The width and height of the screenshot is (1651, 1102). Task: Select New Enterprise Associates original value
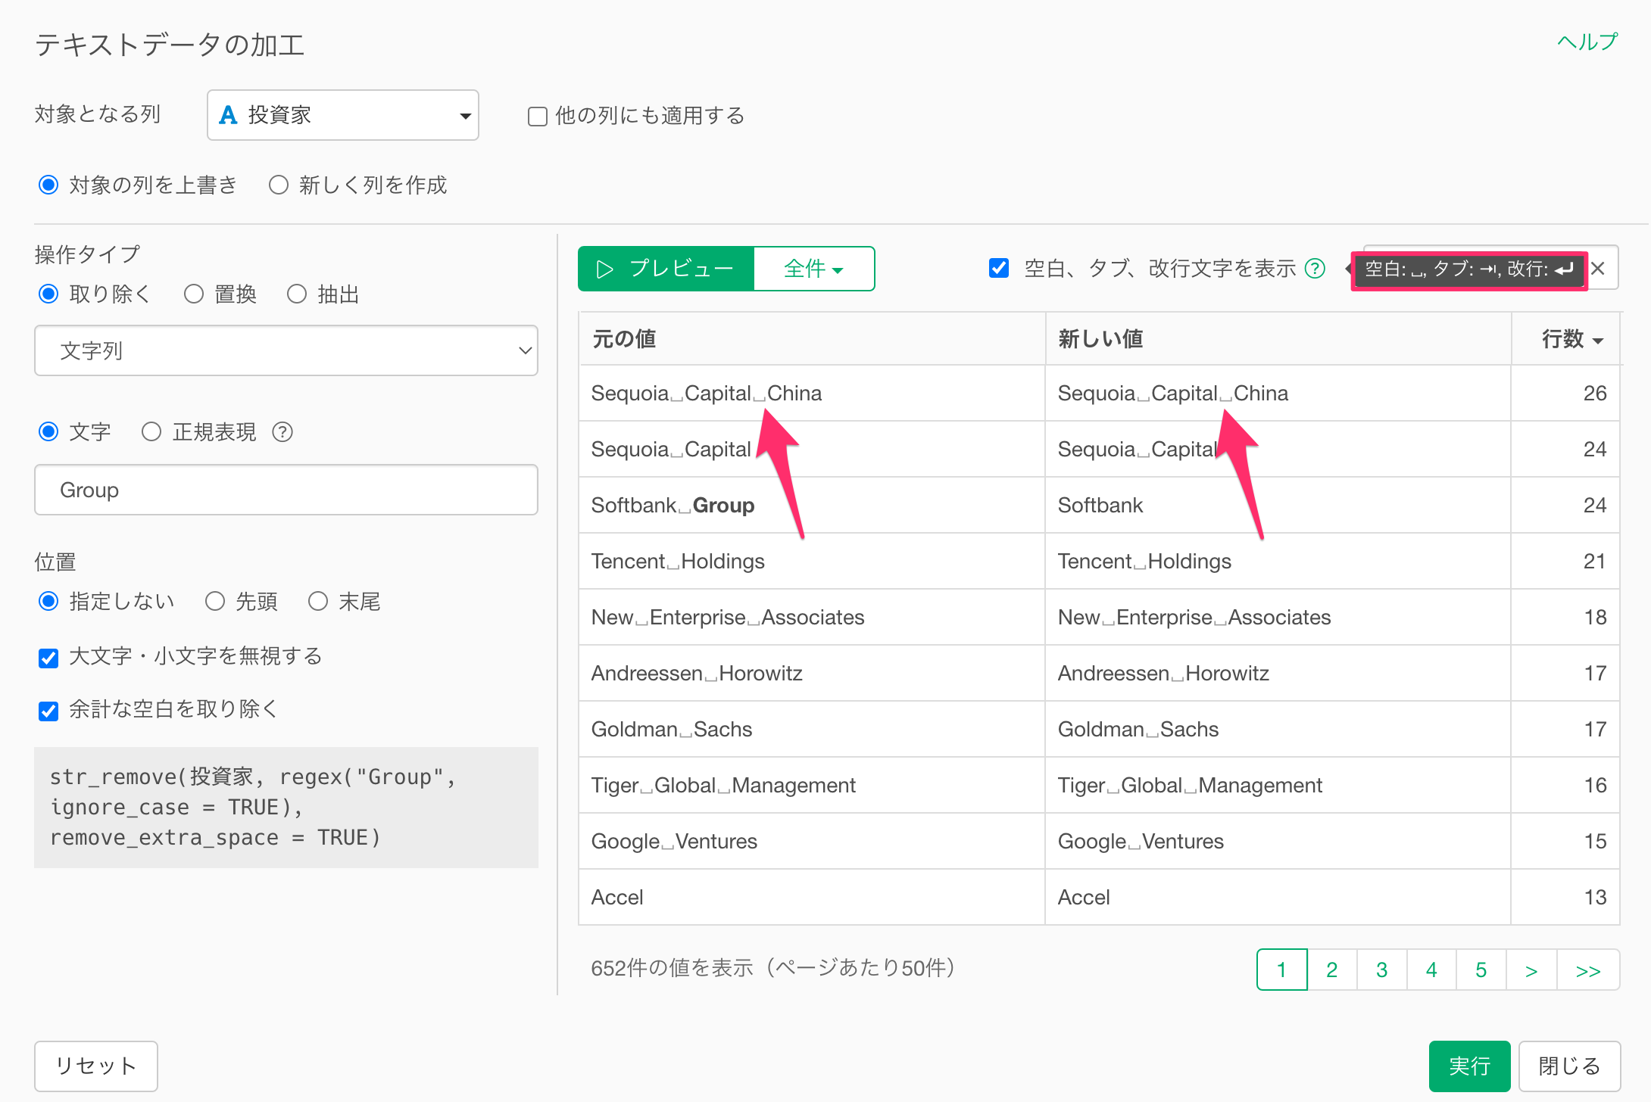coord(812,617)
